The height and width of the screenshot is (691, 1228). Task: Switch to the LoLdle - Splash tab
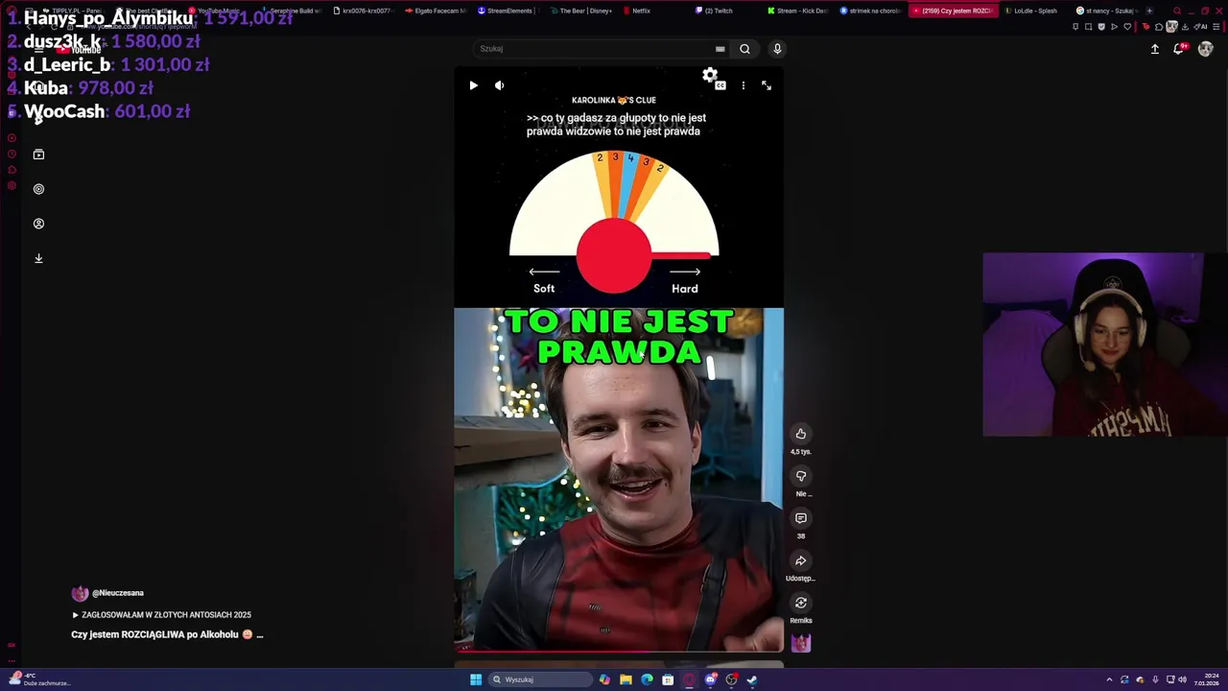click(x=1036, y=11)
